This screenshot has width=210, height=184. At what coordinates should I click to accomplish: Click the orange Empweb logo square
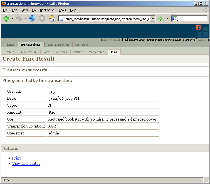coord(198,28)
